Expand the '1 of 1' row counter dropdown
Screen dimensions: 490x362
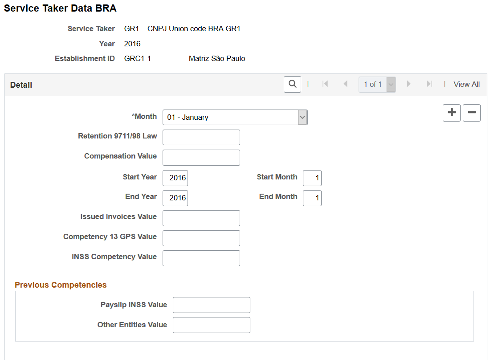(390, 84)
